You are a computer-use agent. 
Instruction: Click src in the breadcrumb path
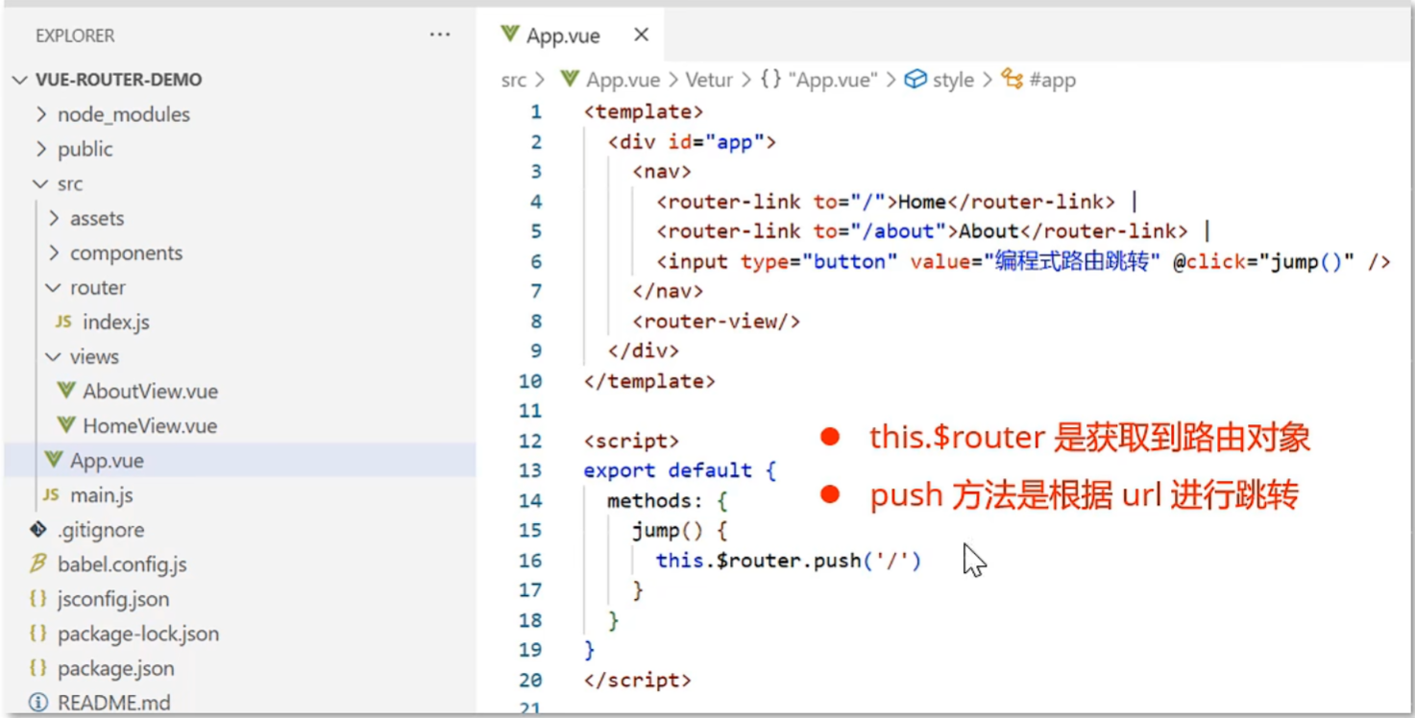pyautogui.click(x=514, y=81)
